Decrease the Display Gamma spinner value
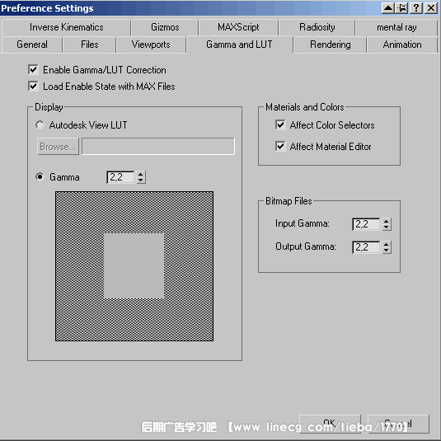The width and height of the screenshot is (441, 441). [141, 181]
